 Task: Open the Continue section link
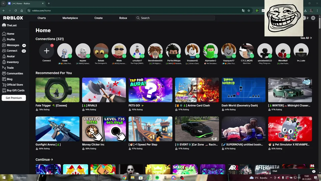44,160
